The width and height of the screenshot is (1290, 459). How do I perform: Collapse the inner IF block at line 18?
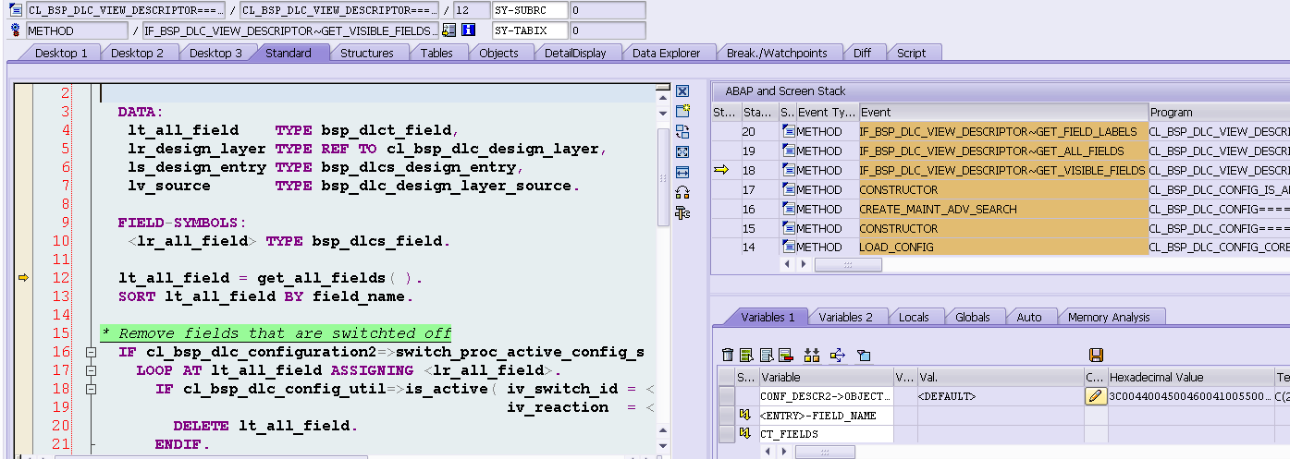[91, 389]
